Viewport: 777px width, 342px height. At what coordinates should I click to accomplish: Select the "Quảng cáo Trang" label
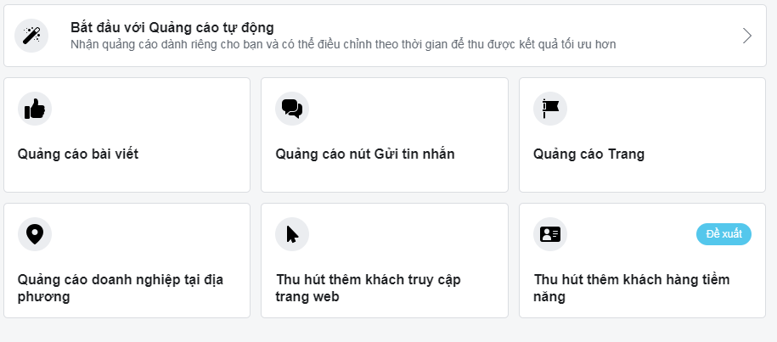click(x=588, y=154)
